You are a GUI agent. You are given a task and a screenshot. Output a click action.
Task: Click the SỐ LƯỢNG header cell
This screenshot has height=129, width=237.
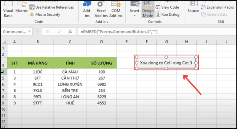point(102,63)
